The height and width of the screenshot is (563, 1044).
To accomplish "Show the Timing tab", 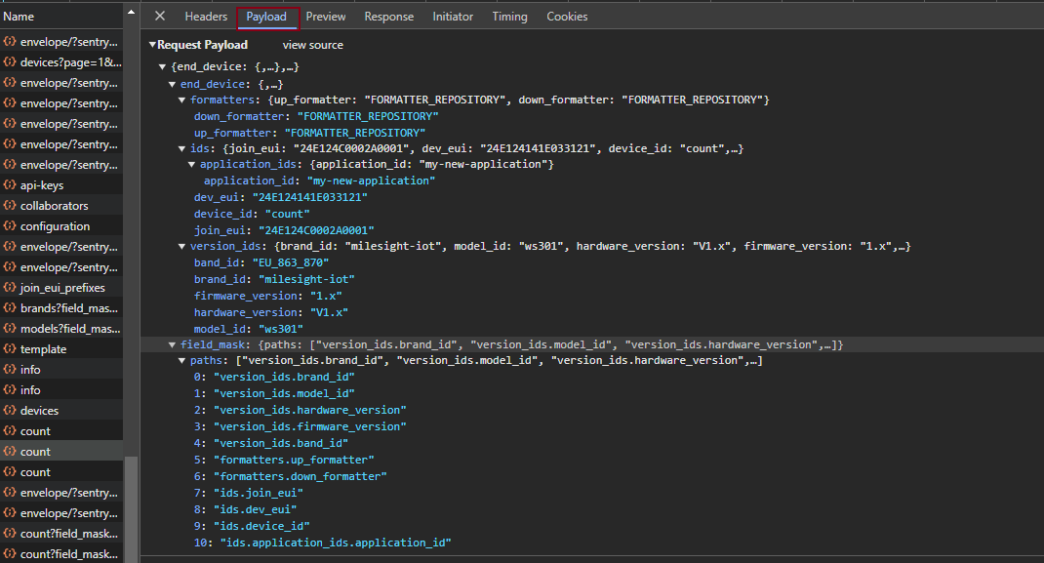I will tap(509, 17).
